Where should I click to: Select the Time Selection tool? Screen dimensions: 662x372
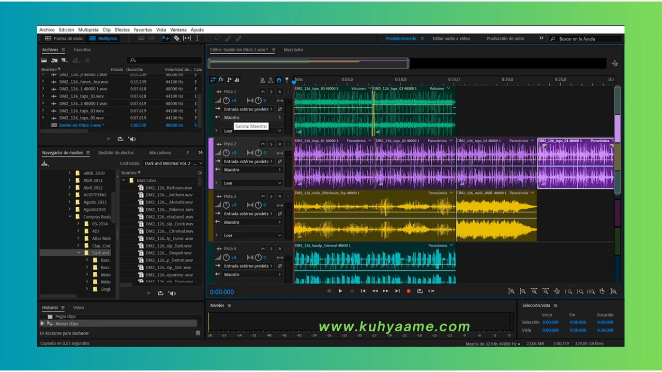pos(197,38)
